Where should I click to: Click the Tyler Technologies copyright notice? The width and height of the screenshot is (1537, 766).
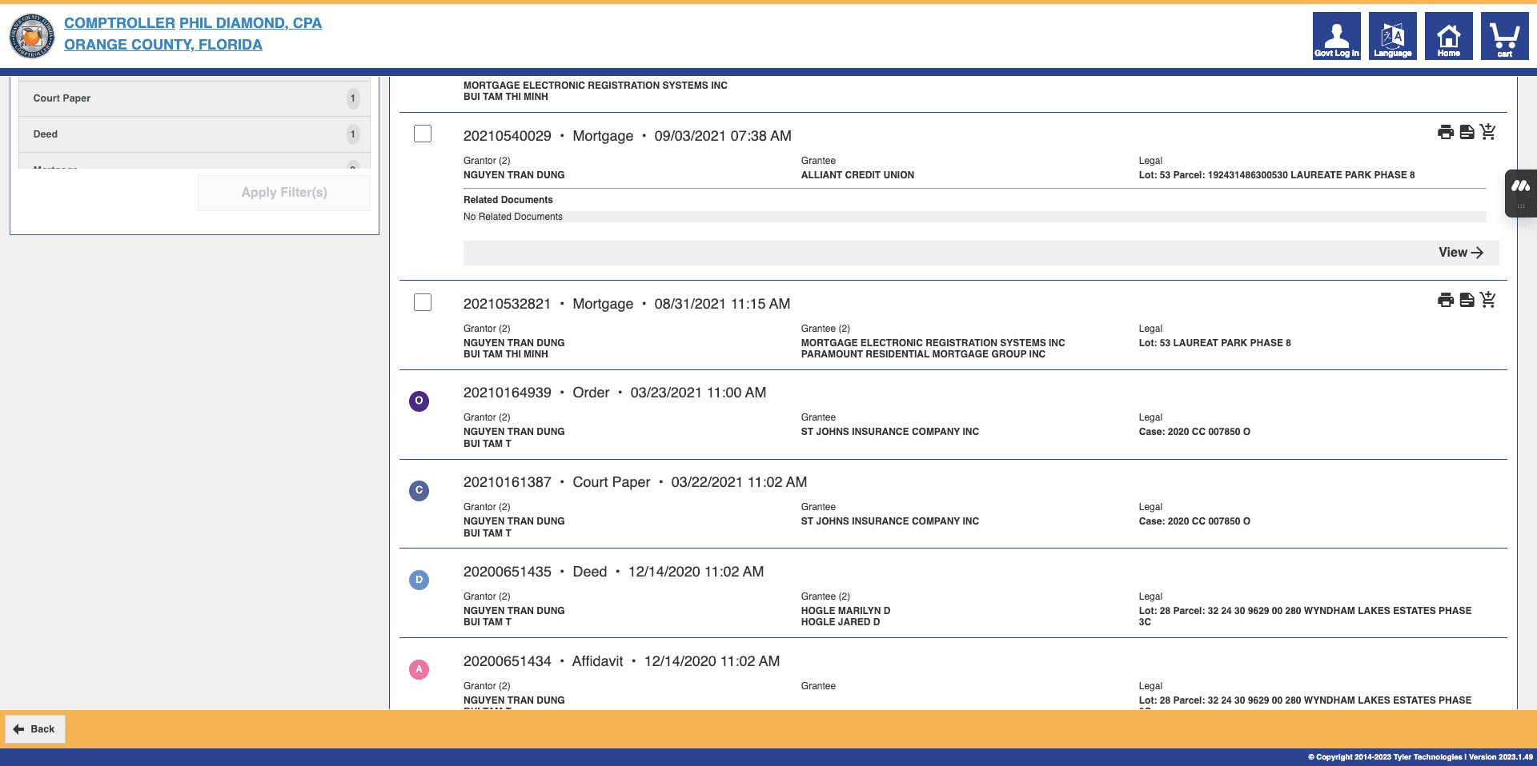1420,757
